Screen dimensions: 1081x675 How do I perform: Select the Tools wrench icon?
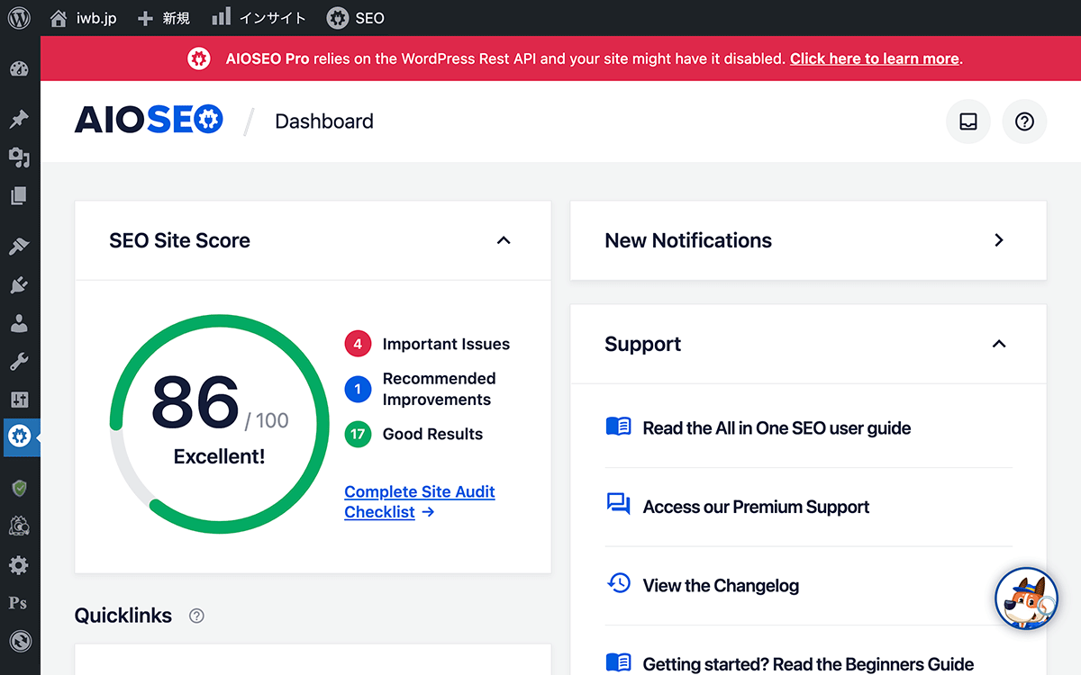(x=19, y=362)
